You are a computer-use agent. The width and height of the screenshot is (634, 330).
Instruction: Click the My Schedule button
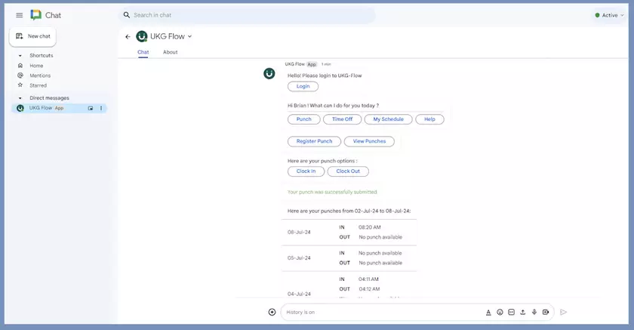388,119
